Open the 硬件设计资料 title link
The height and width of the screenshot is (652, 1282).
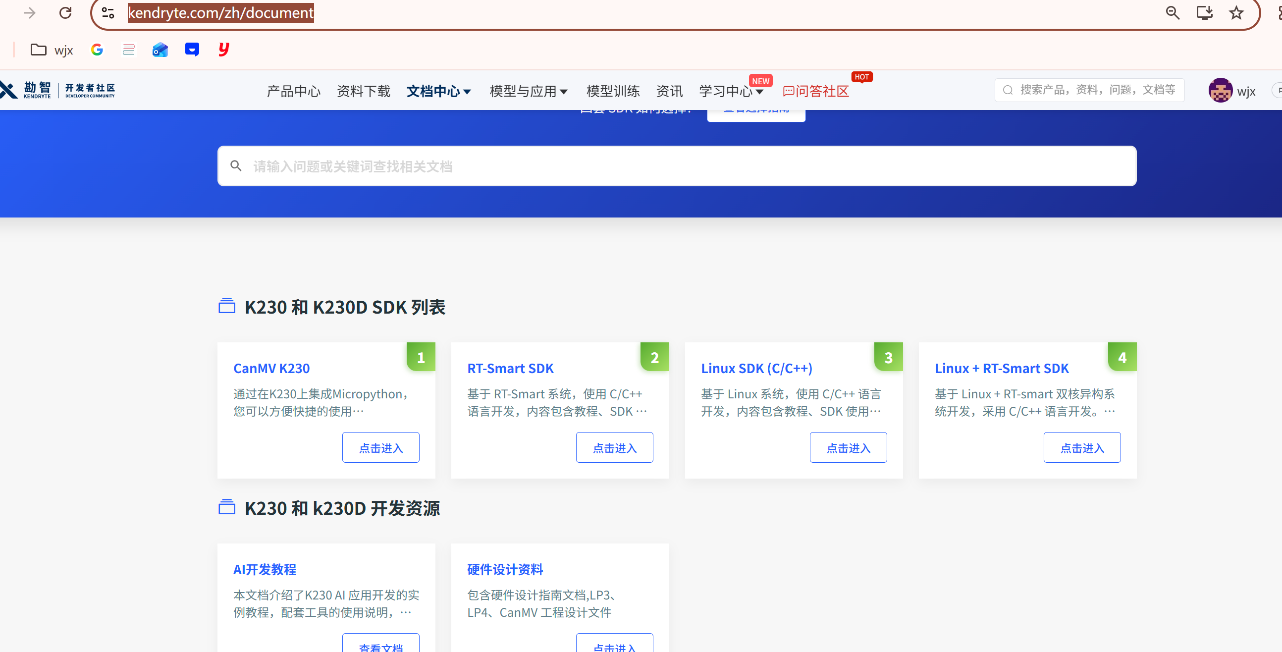point(505,569)
